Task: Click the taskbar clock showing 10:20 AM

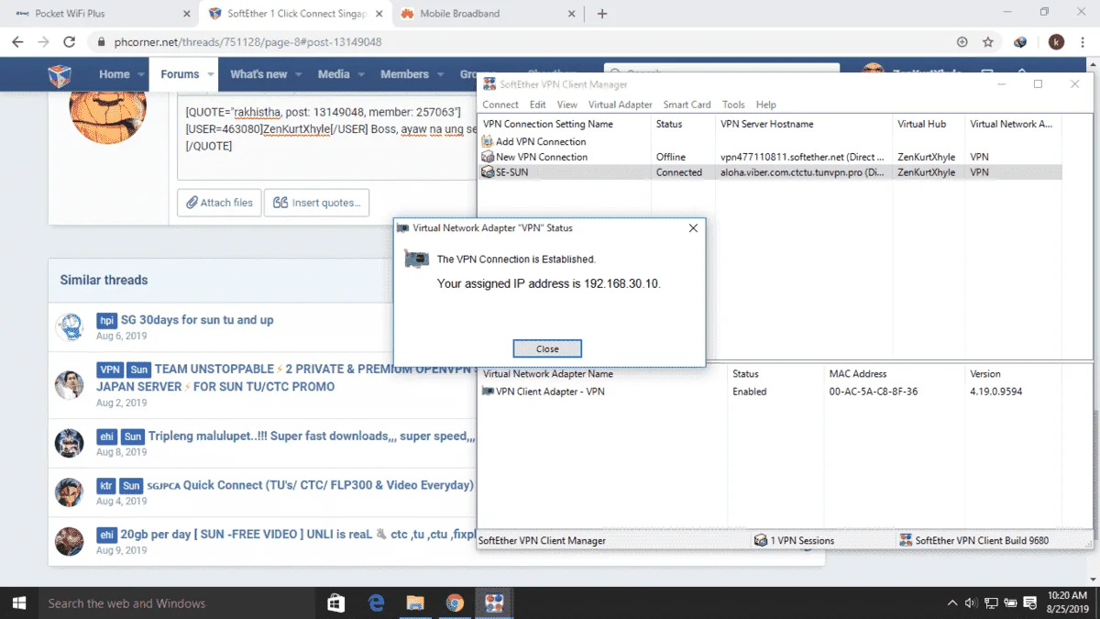Action: tap(1066, 602)
